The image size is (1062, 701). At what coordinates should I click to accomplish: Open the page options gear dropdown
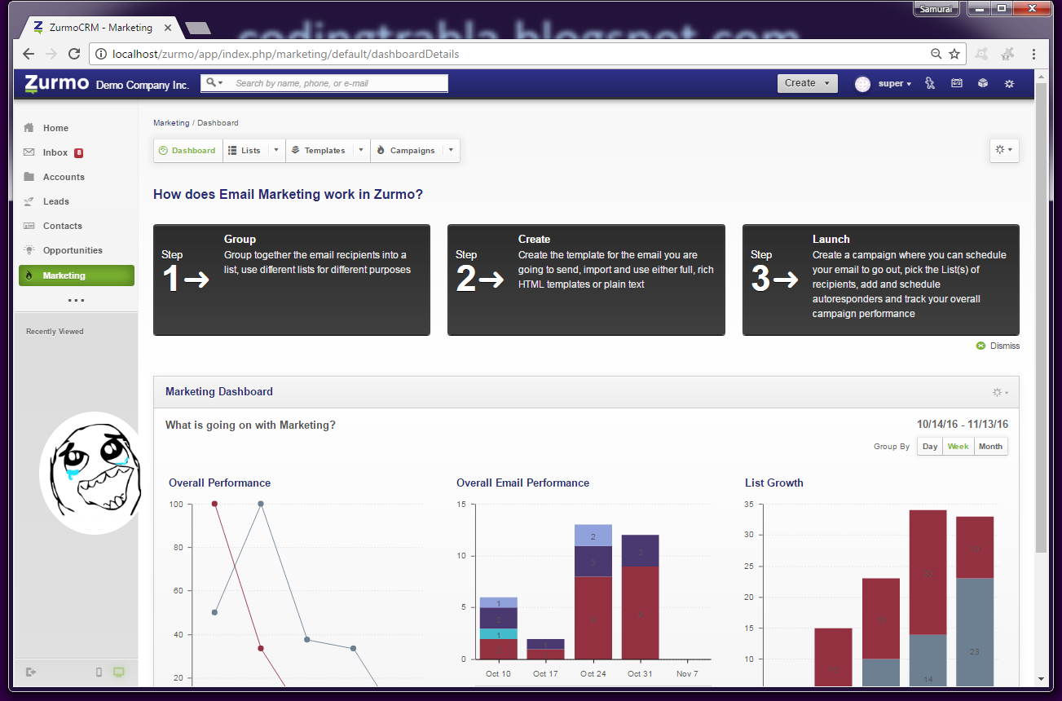pos(1003,150)
